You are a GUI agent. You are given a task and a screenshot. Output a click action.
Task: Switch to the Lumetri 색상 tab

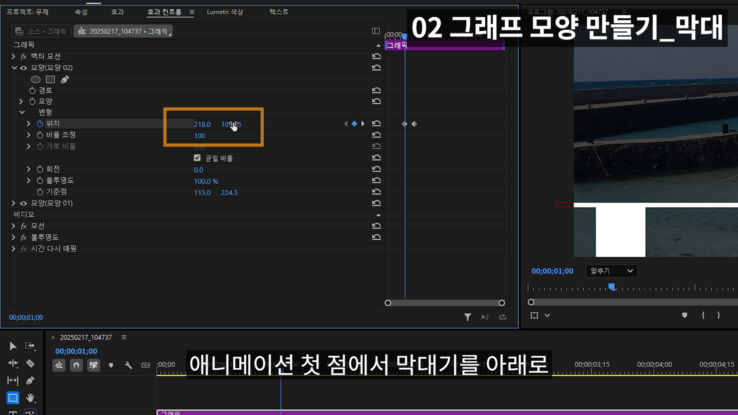(x=225, y=12)
